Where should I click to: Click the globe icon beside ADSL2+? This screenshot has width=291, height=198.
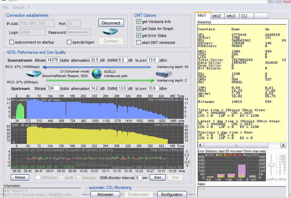click(x=97, y=74)
